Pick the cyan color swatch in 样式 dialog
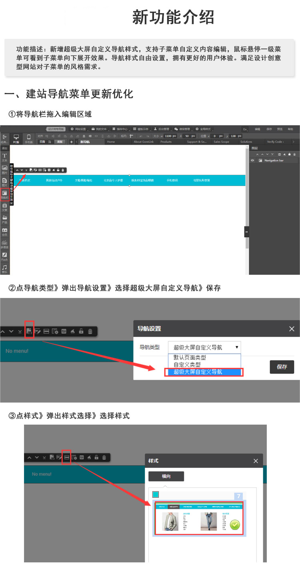 point(156,495)
